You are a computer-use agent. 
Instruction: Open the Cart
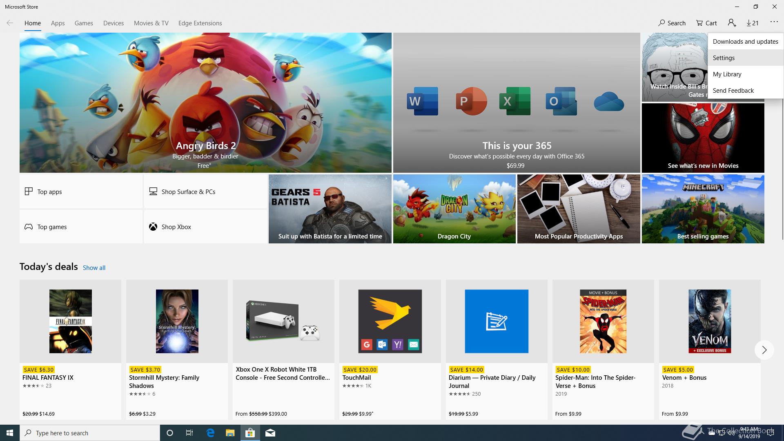pos(706,23)
